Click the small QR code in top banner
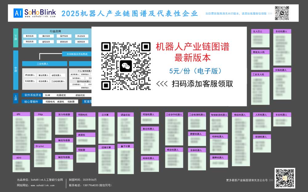Viewport: 308px width, 192px height. pyautogui.click(x=282, y=13)
